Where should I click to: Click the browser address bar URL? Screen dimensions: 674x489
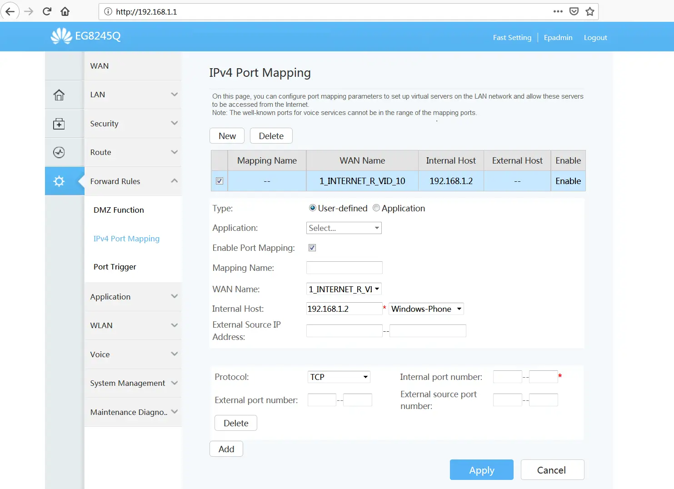click(x=146, y=12)
